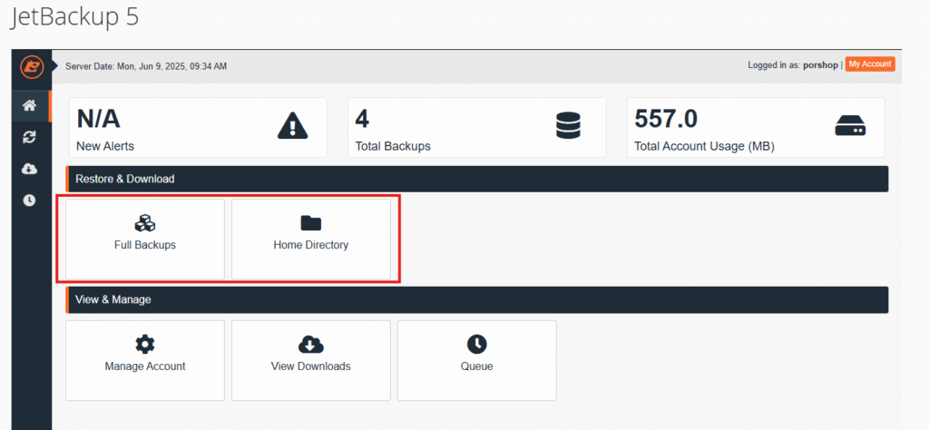Select the Total Backups stat card
Viewport: 929px width, 430px height.
pos(477,127)
